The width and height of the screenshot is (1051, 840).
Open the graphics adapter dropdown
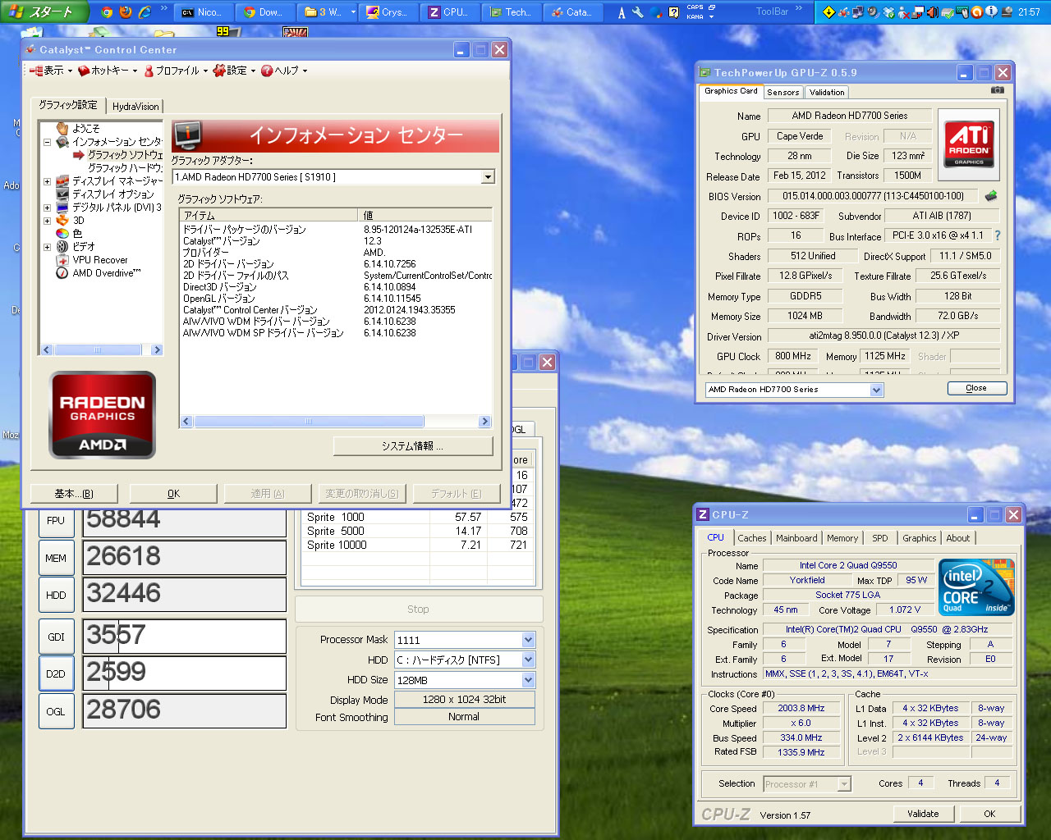[488, 177]
